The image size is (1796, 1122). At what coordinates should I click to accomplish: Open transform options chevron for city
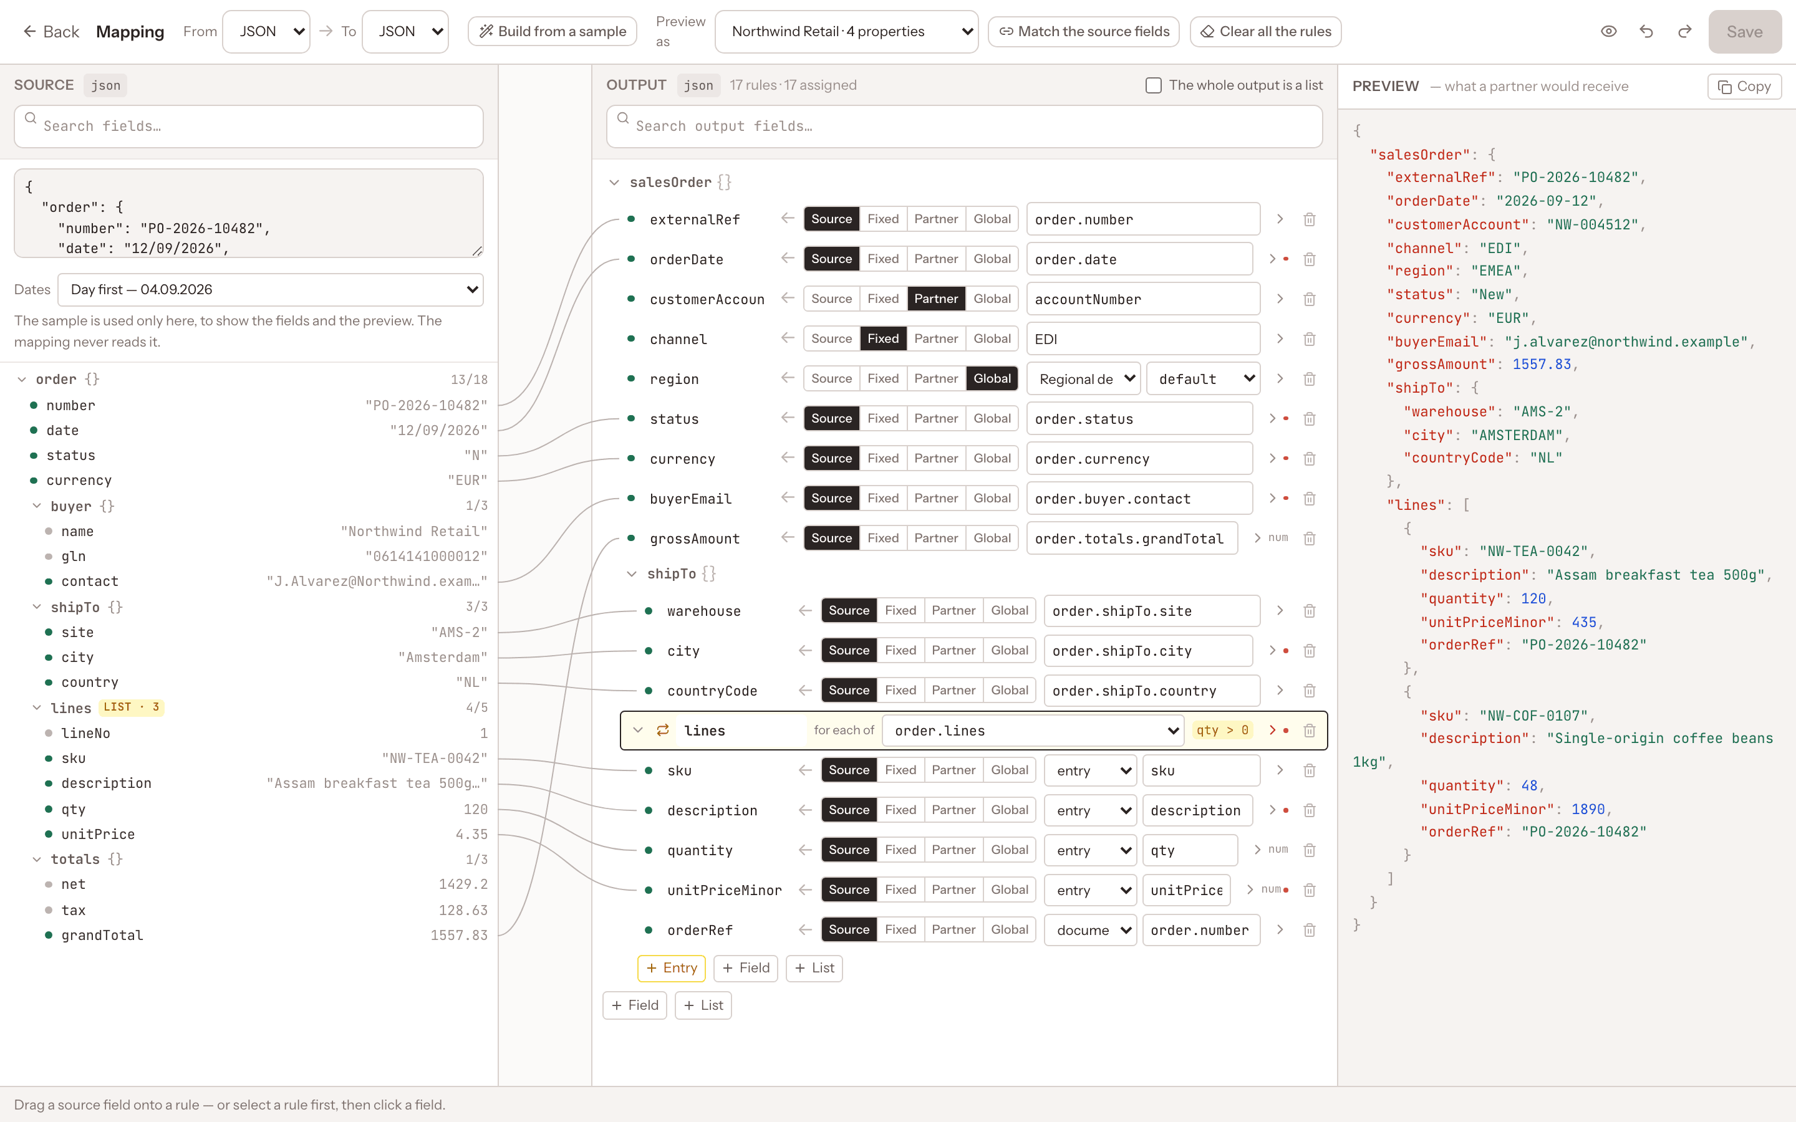pos(1273,651)
